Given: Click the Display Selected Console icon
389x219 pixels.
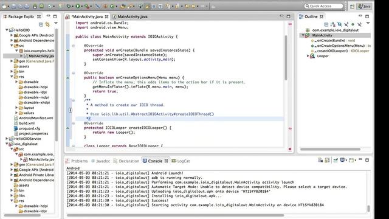Looking at the screenshot, I should tap(343, 160).
